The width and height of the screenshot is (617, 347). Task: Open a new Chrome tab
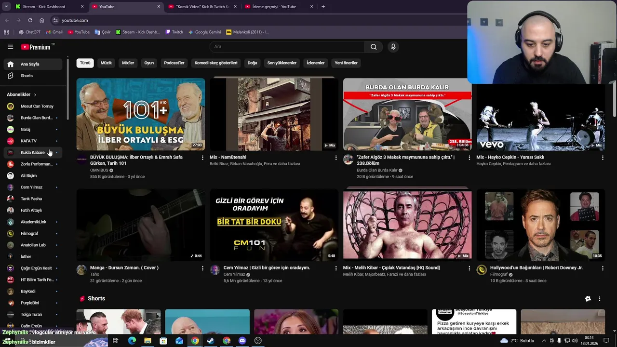[x=323, y=7]
